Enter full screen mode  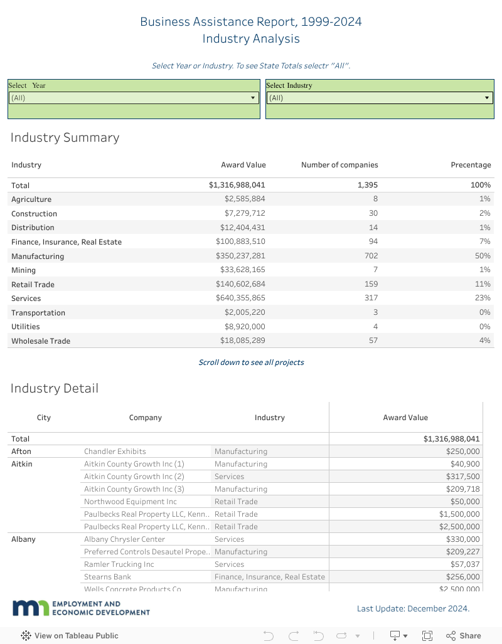tap(427, 635)
